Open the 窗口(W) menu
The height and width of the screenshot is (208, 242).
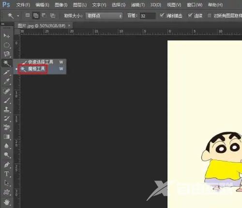tap(195, 5)
